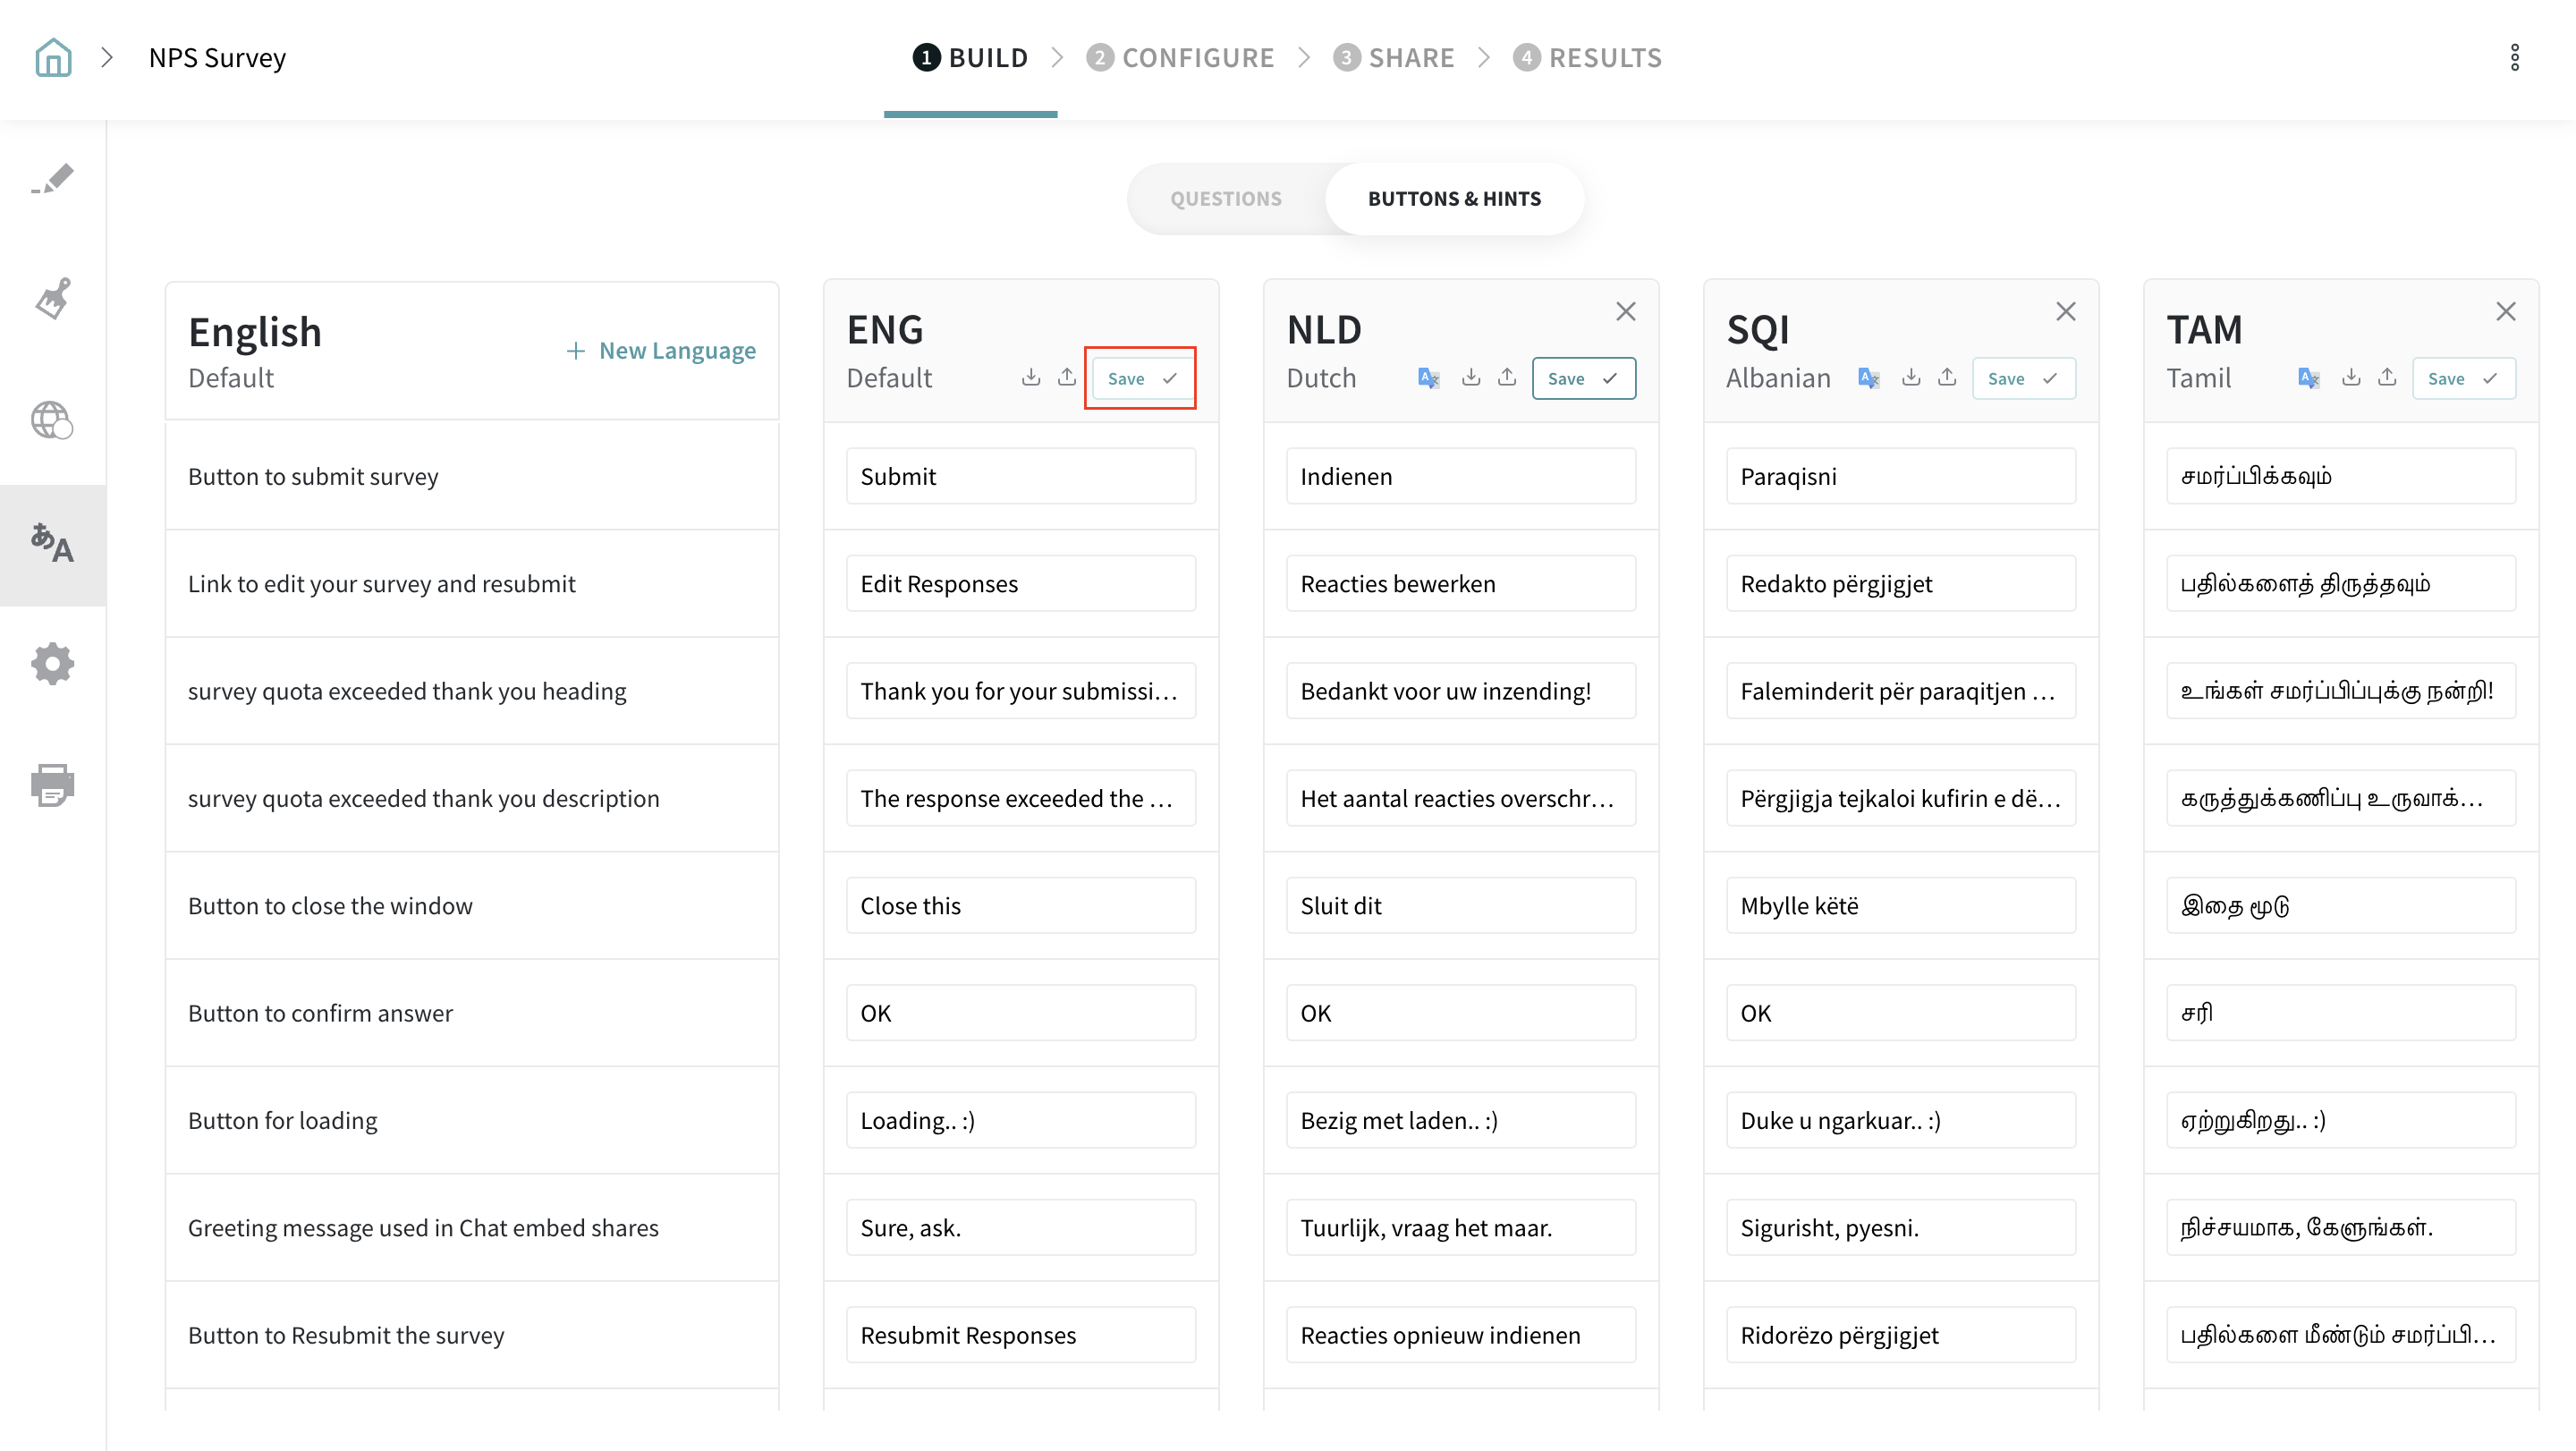This screenshot has height=1451, width=2576.
Task: Open the globe icon in sidebar
Action: tap(53, 420)
